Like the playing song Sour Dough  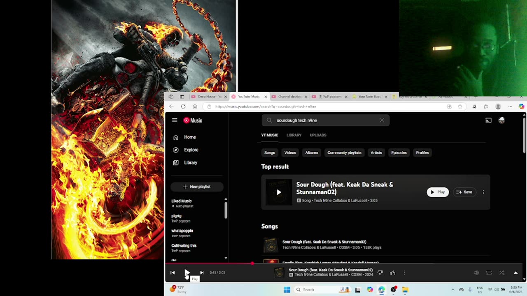pos(392,273)
